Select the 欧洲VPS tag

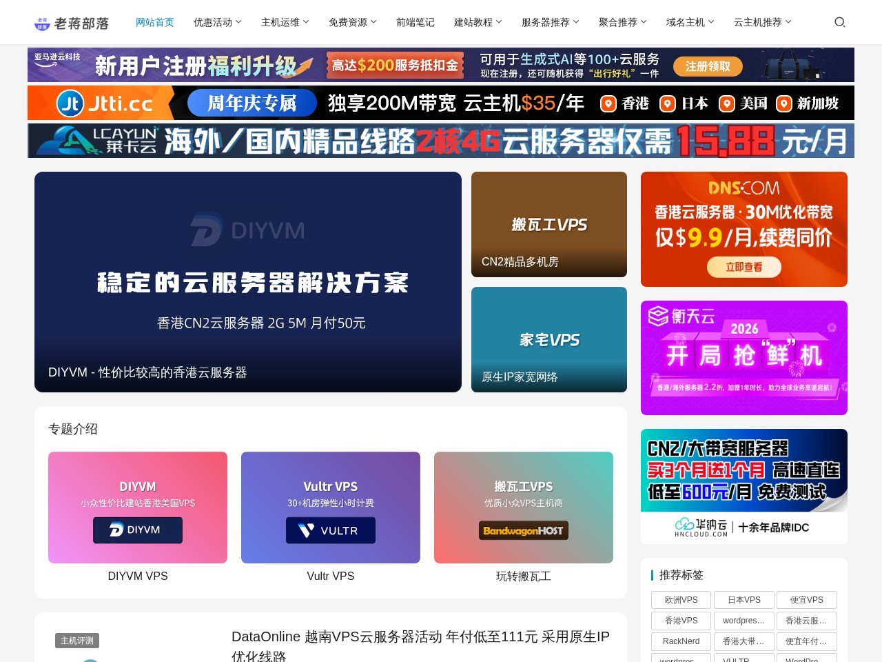681,600
